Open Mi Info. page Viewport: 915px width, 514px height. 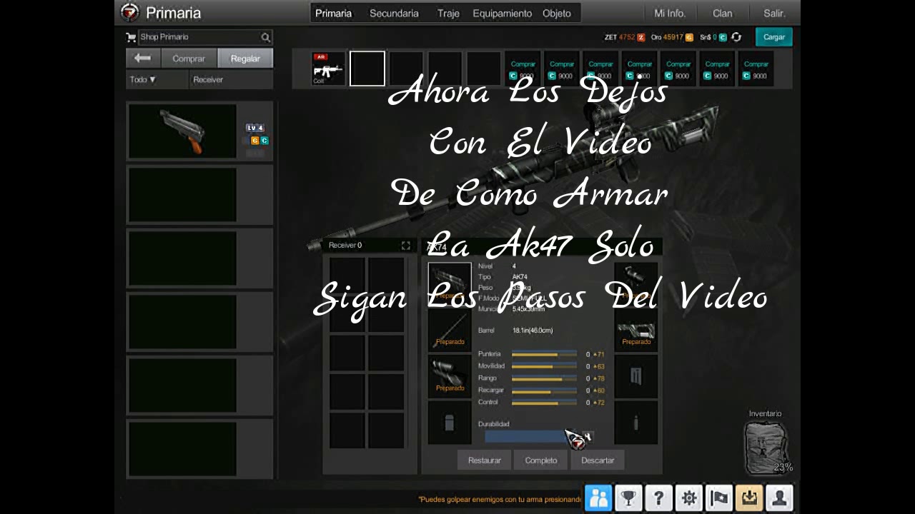tap(670, 14)
